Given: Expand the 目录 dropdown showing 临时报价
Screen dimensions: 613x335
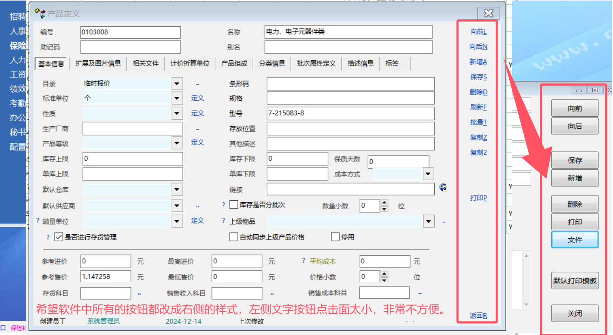Looking at the screenshot, I should [x=177, y=84].
